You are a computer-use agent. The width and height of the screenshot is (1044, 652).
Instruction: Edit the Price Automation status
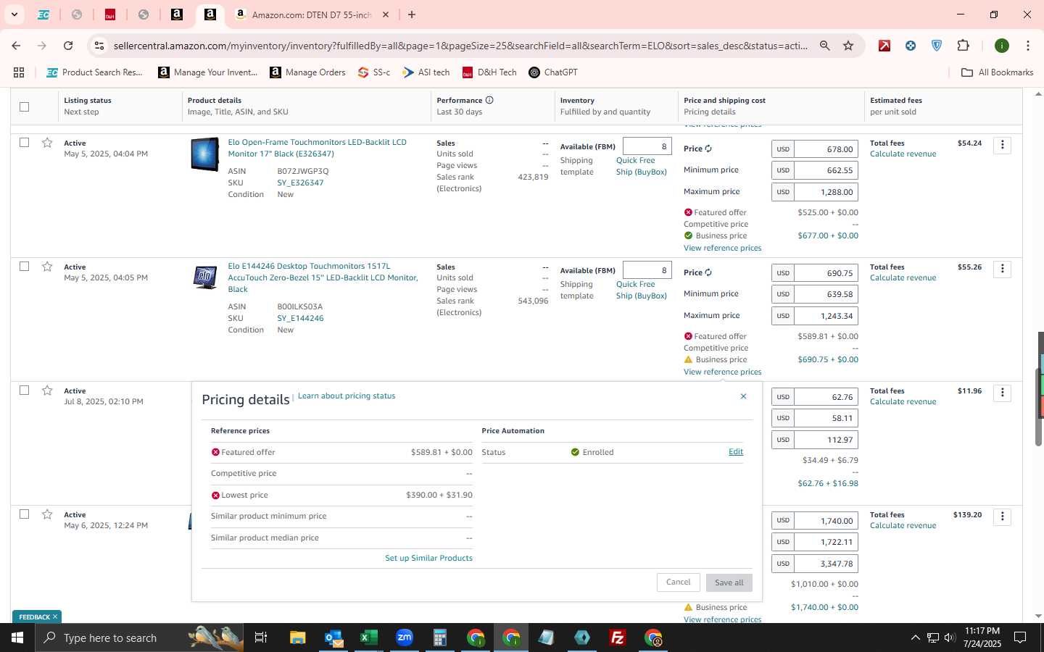click(736, 452)
